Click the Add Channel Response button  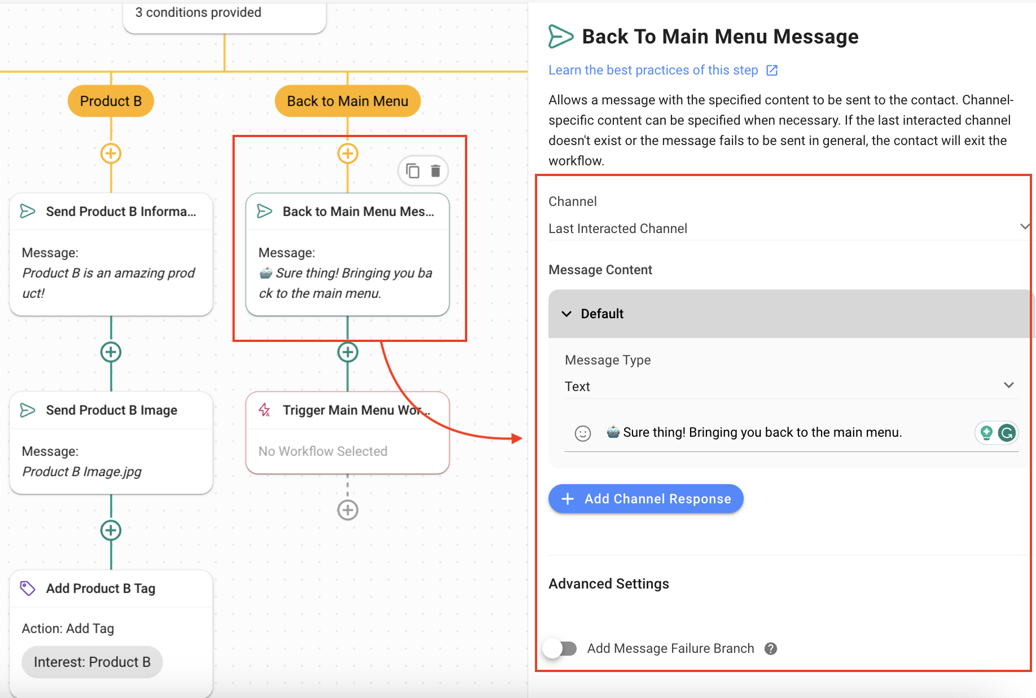tap(646, 499)
